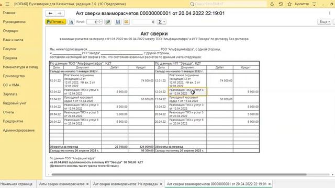This screenshot has width=335, height=188.
Task: Open the Предприятие section
Action: (x=13, y=121)
